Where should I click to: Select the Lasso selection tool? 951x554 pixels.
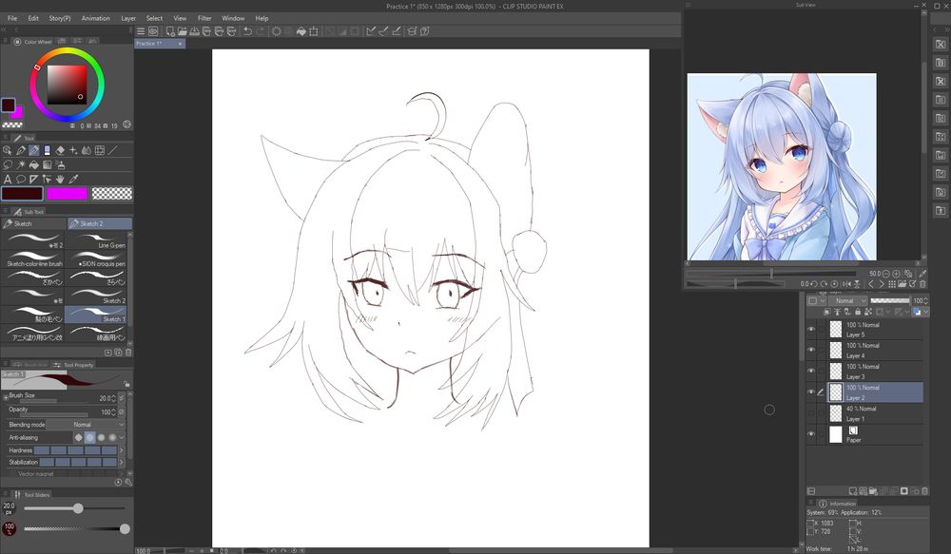(8, 164)
